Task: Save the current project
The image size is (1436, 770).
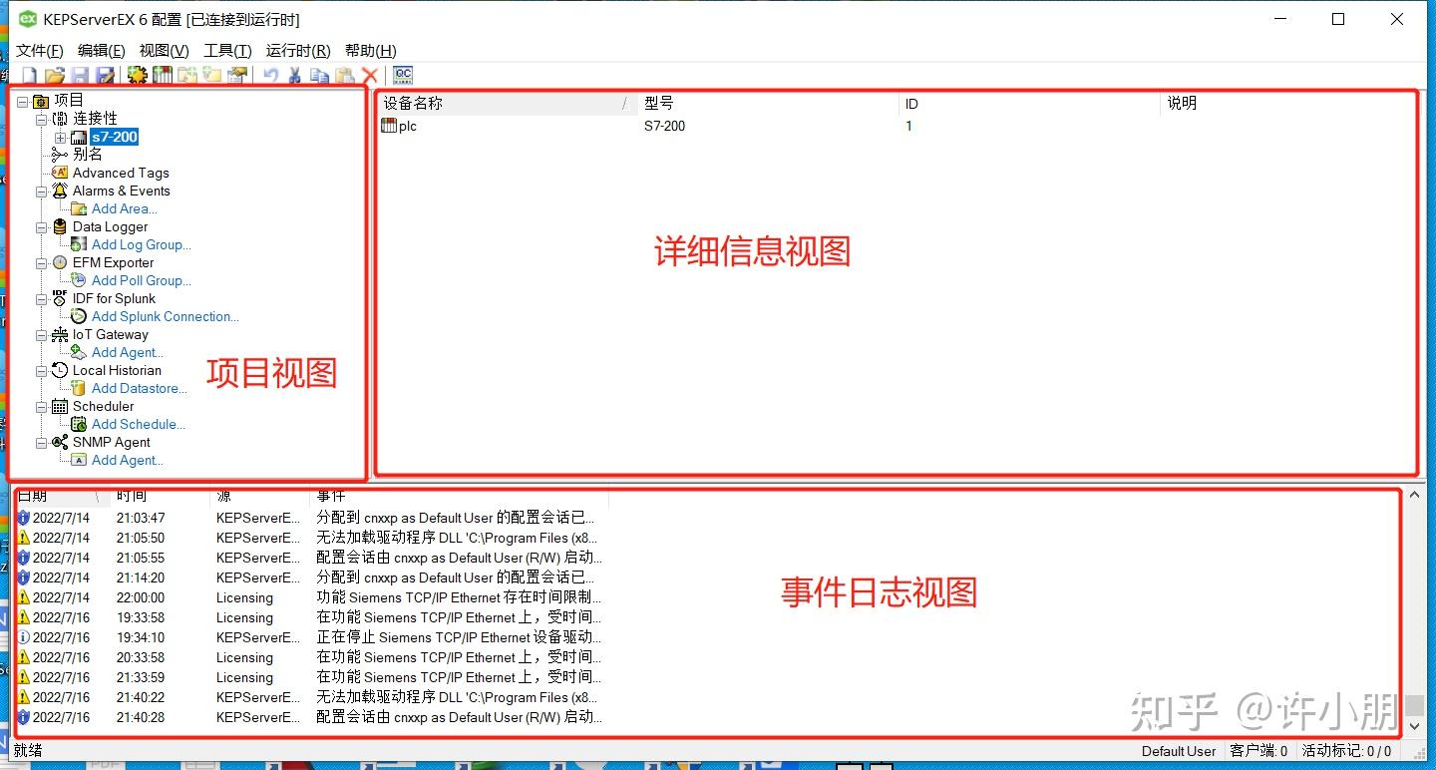Action: pyautogui.click(x=79, y=75)
